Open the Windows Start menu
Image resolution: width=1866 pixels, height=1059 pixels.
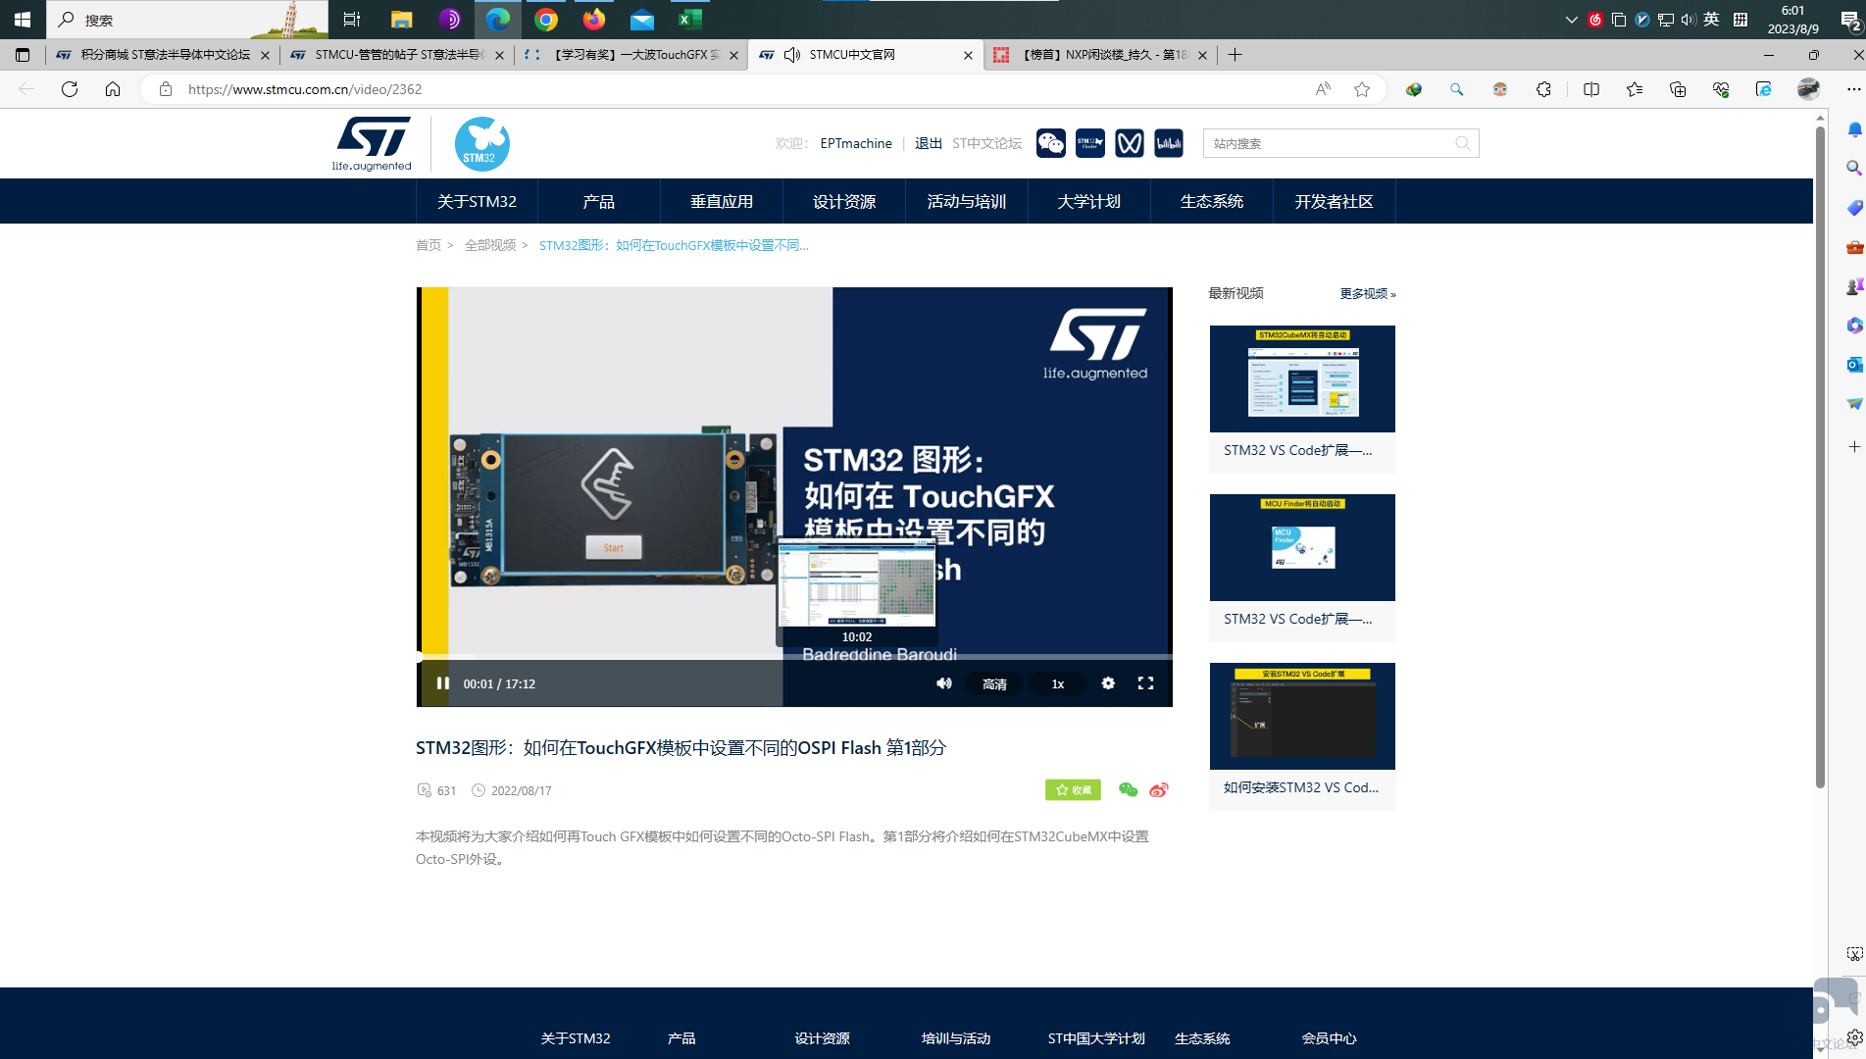(23, 19)
